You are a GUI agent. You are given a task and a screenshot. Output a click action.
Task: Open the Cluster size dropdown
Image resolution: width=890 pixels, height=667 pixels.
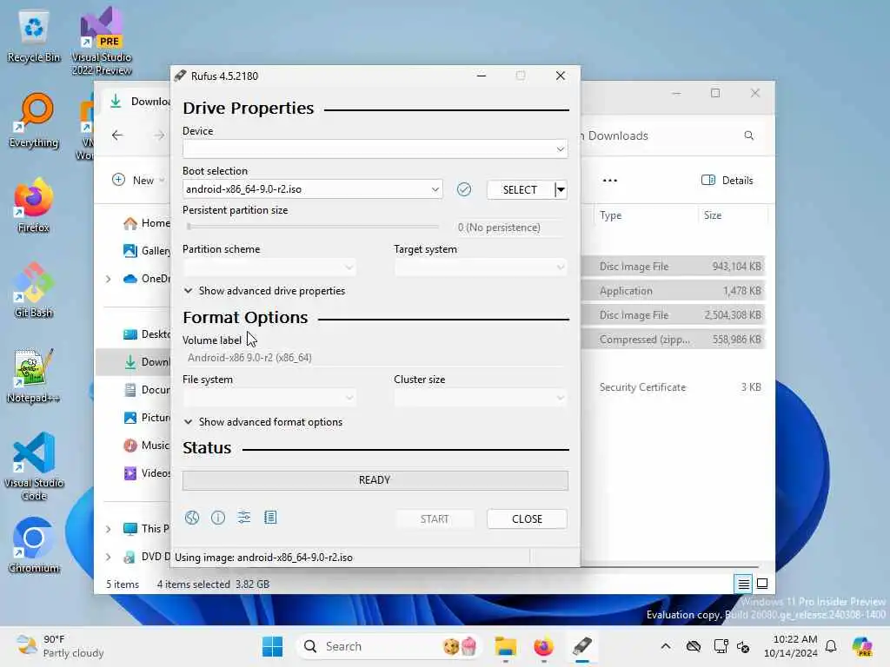(481, 398)
